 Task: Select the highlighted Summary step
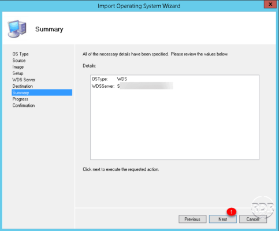pos(42,92)
